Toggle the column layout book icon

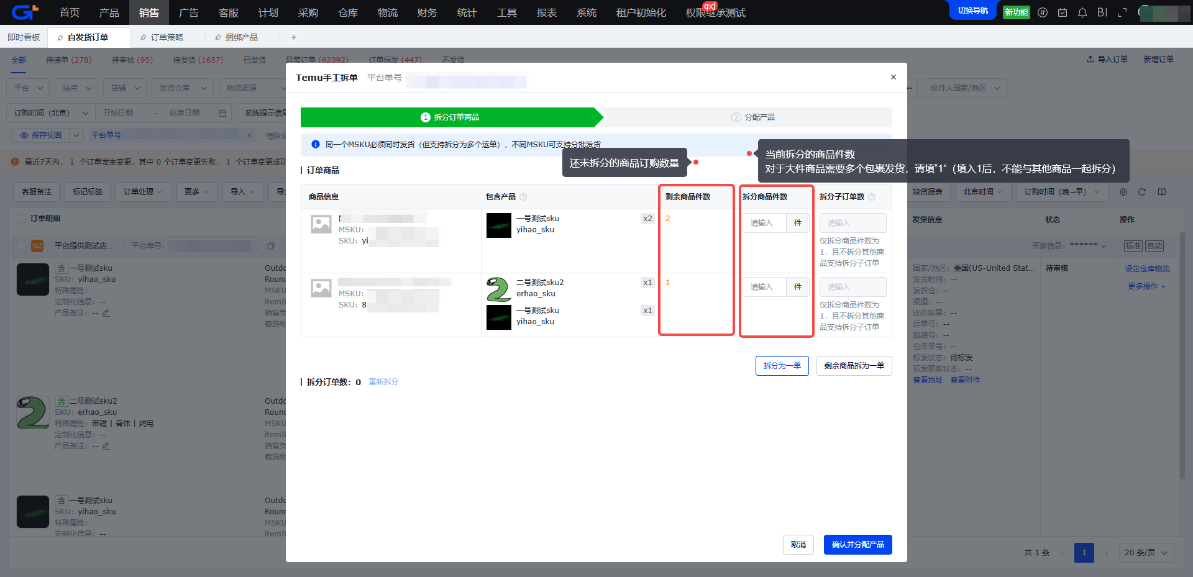coord(1162,192)
